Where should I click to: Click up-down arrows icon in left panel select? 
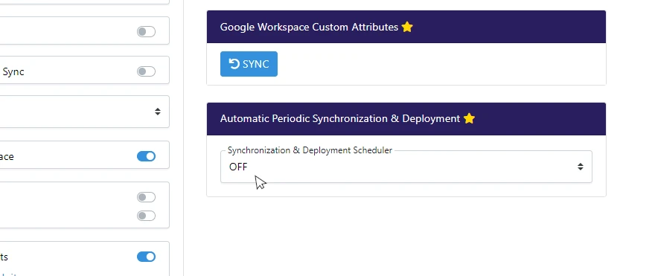158,112
